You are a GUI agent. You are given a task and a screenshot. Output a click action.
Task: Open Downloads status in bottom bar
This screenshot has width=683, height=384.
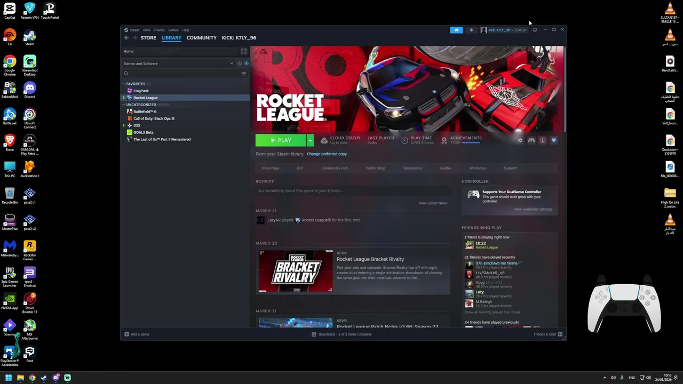[x=341, y=334]
